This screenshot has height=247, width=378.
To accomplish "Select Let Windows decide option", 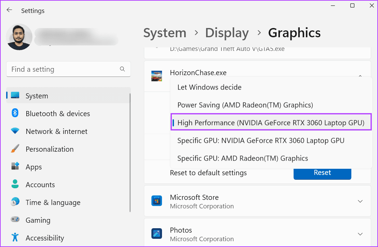I will [x=271, y=87].
